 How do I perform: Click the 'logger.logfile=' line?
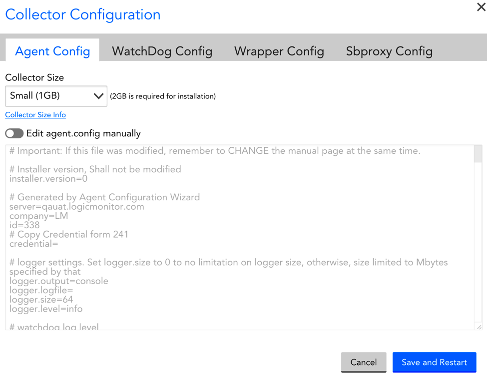pyautogui.click(x=41, y=290)
